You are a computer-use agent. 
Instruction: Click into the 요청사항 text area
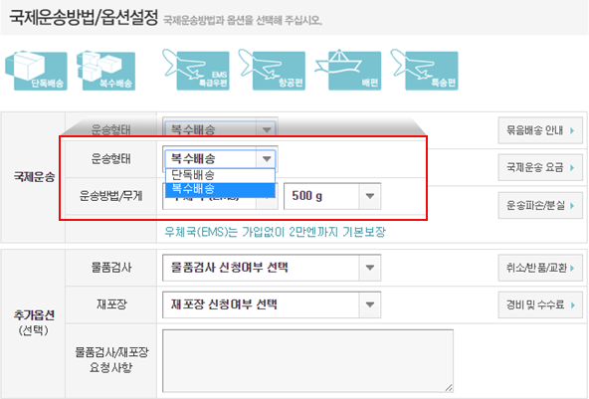pos(307,361)
